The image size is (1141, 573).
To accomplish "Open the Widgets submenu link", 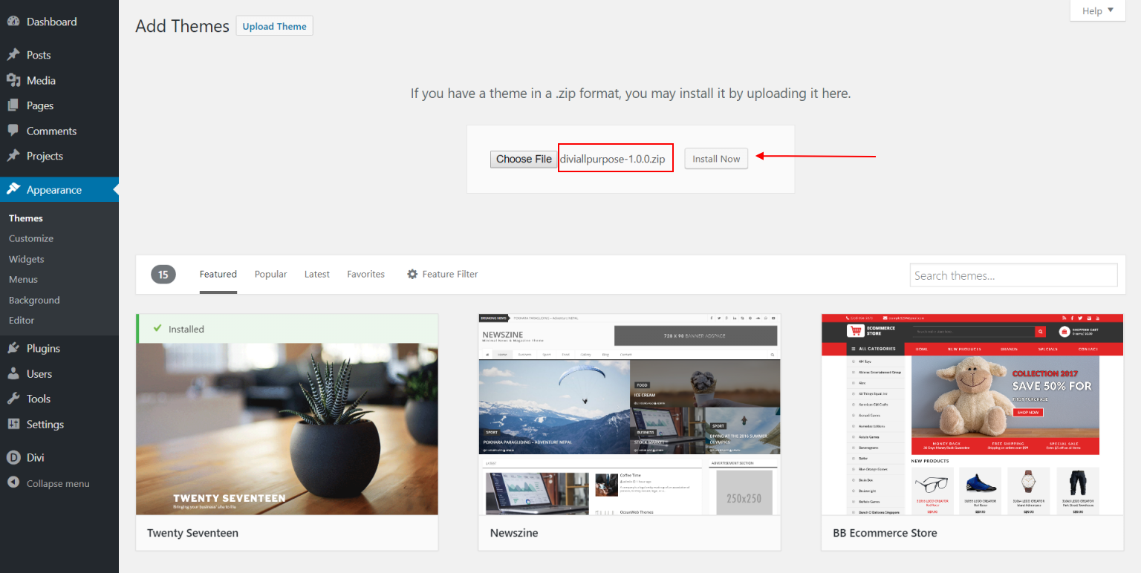I will click(27, 259).
